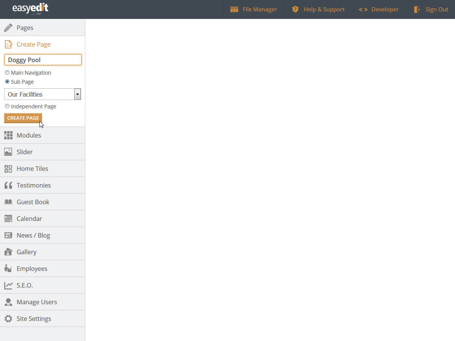Open File Manager from top bar
Viewport: 455px width, 341px height.
point(254,9)
